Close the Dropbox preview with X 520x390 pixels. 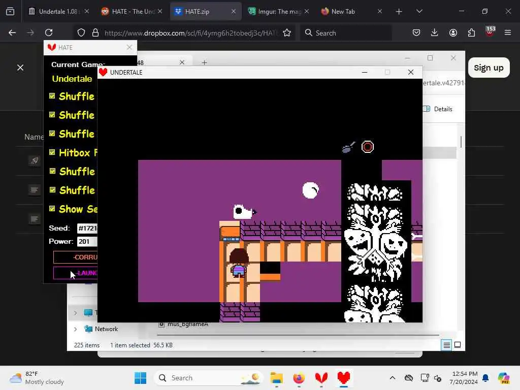(20, 68)
